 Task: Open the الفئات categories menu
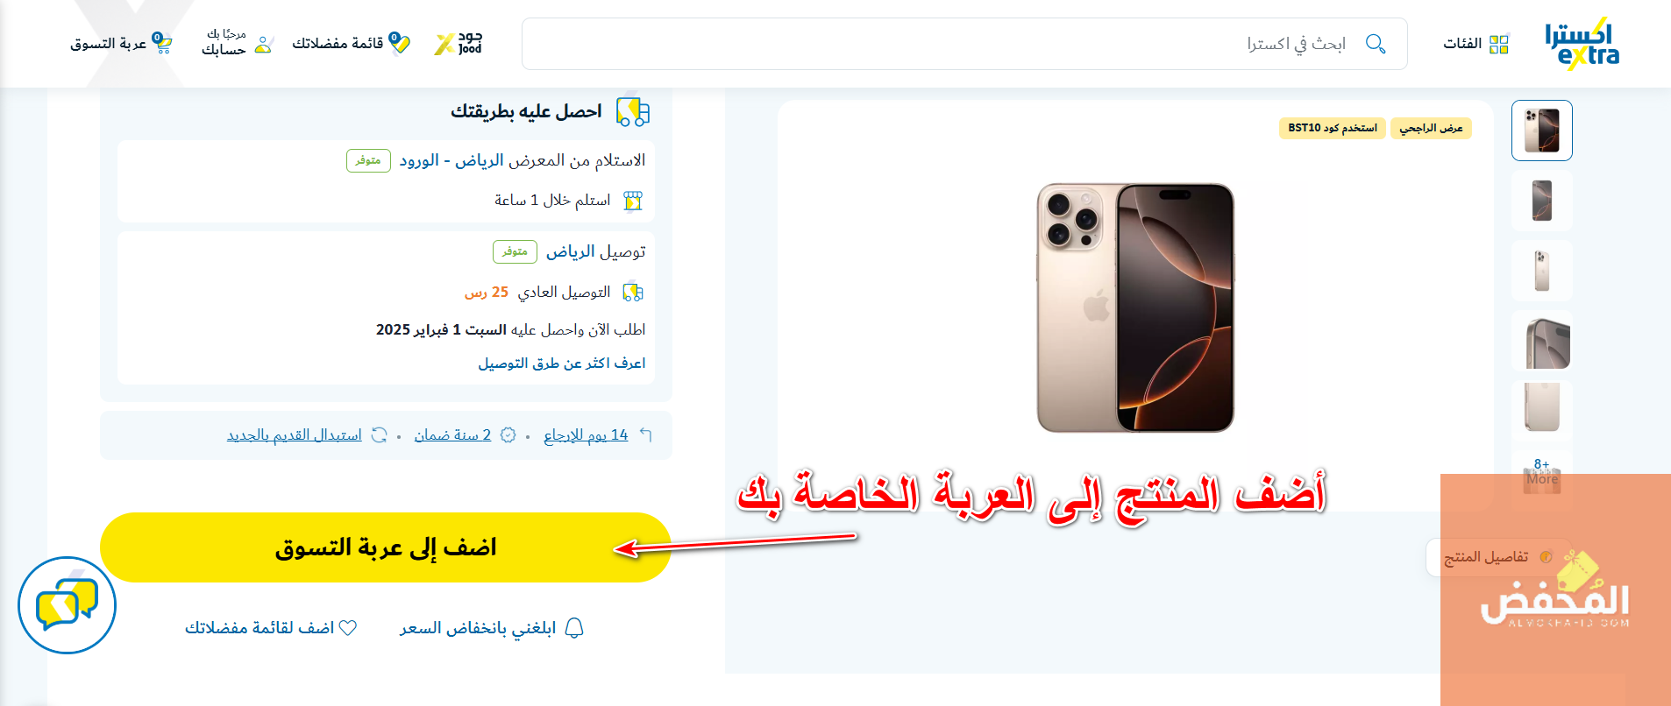pos(1476,44)
